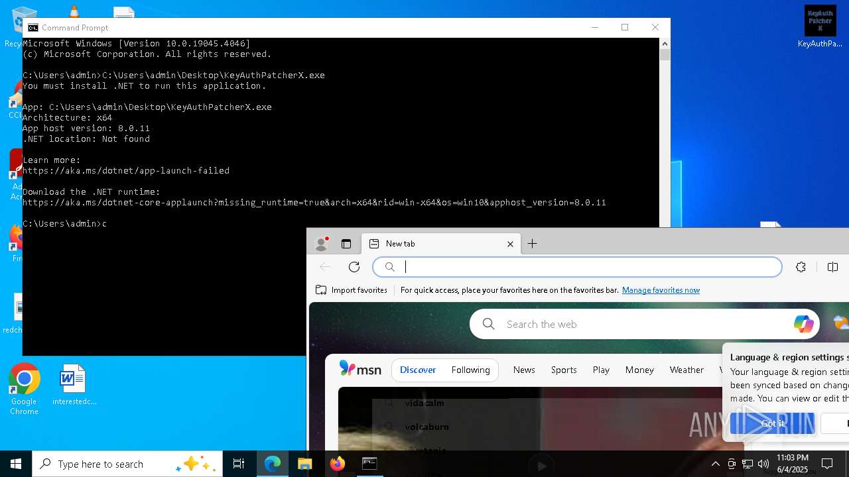Viewport: 849px width, 477px height.
Task: Toggle Edge split screen icon
Action: tap(832, 267)
